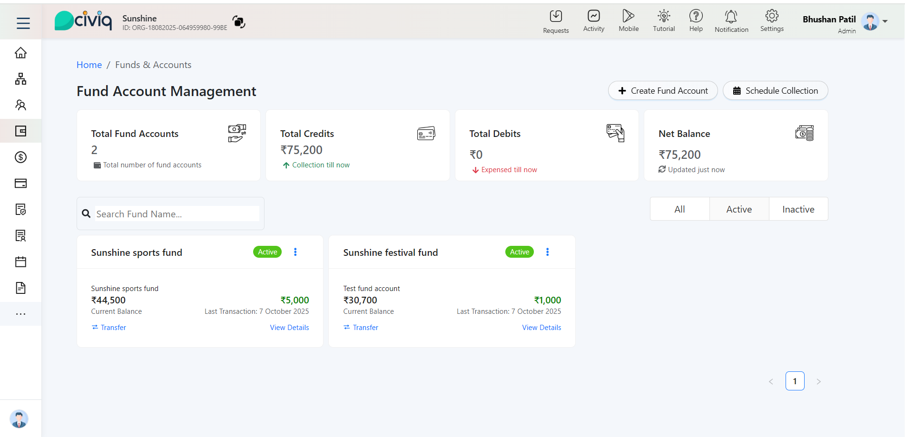Click Schedule Collection button

775,91
